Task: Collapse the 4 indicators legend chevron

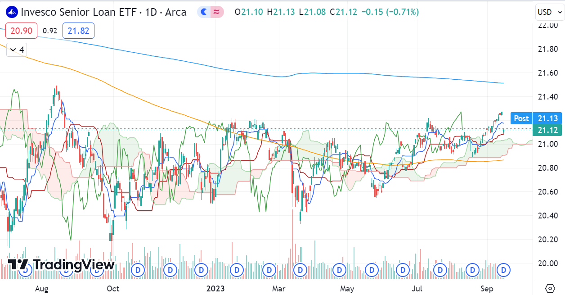Action: point(16,50)
